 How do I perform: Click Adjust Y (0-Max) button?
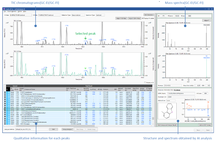(121, 18)
